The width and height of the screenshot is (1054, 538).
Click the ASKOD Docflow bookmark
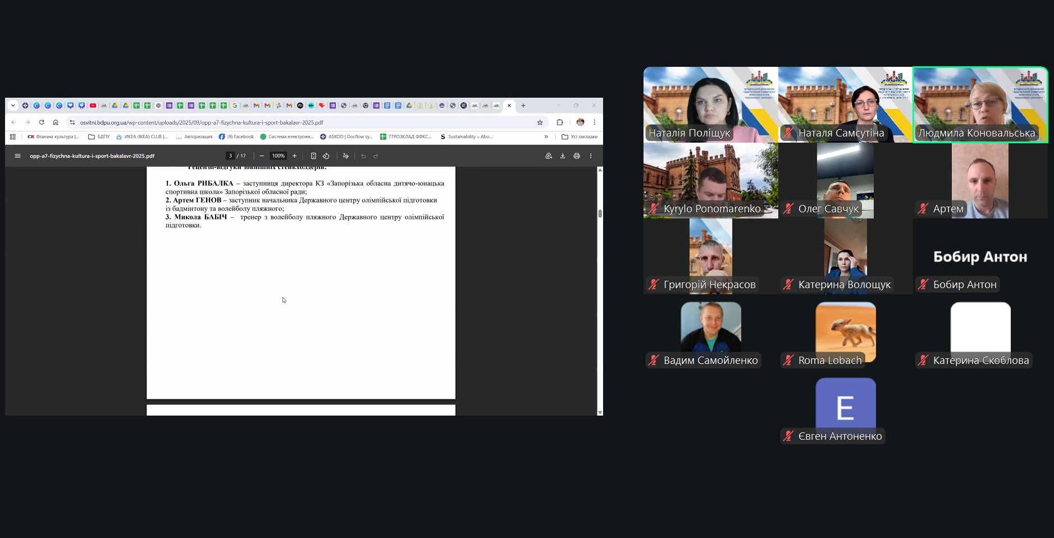(346, 136)
